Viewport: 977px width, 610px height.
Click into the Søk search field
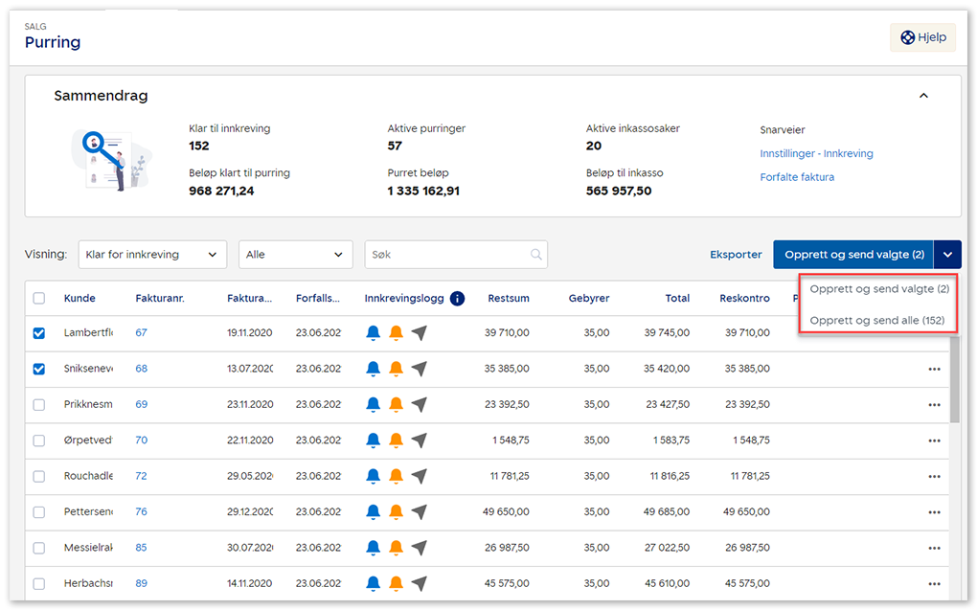pos(445,255)
